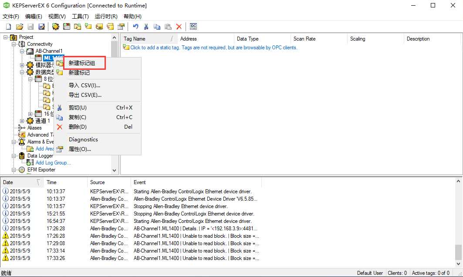Click the Cut scissors toolbar icon

[x=146, y=27]
